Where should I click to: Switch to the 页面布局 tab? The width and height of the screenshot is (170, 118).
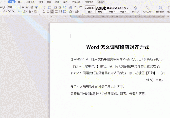tap(30, 2)
